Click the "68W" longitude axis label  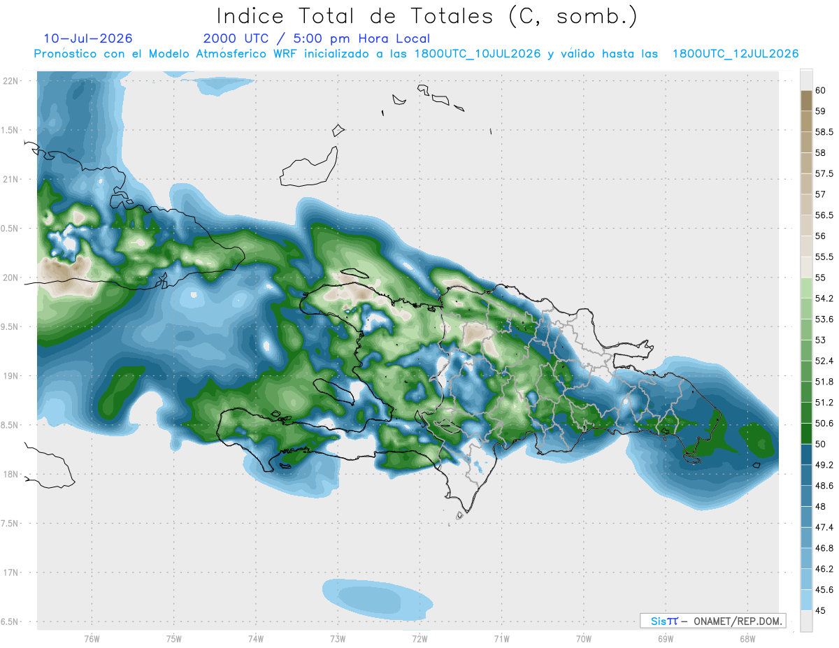pos(747,639)
